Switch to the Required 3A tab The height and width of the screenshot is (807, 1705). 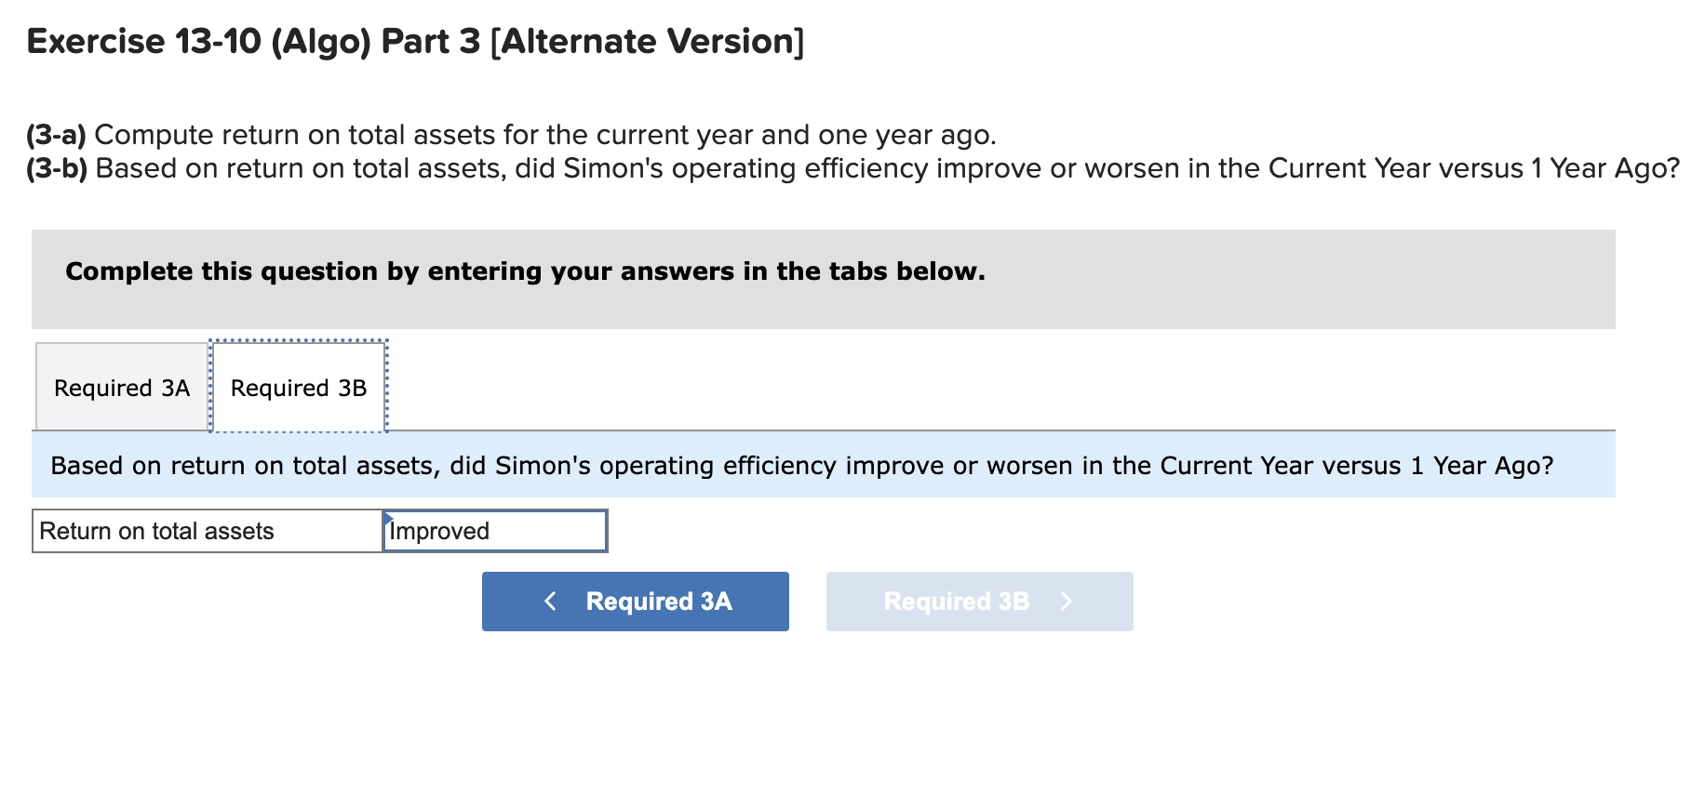point(120,387)
